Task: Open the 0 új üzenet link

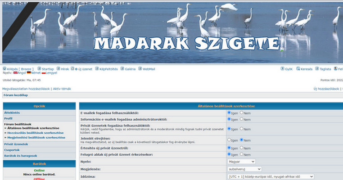Action: [84, 69]
